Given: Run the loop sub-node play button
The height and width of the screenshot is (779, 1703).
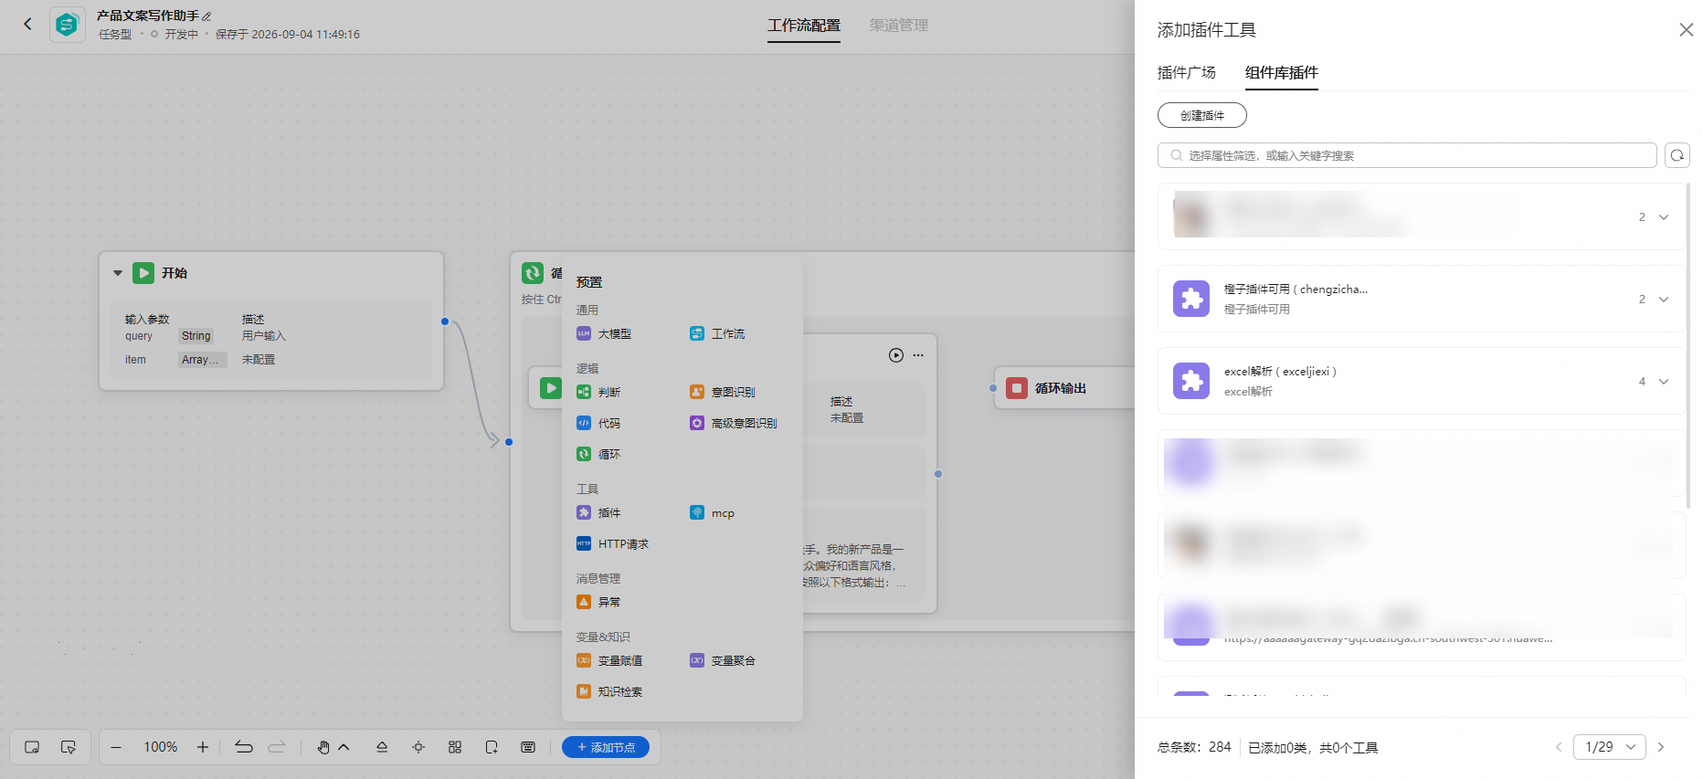Looking at the screenshot, I should coord(896,355).
